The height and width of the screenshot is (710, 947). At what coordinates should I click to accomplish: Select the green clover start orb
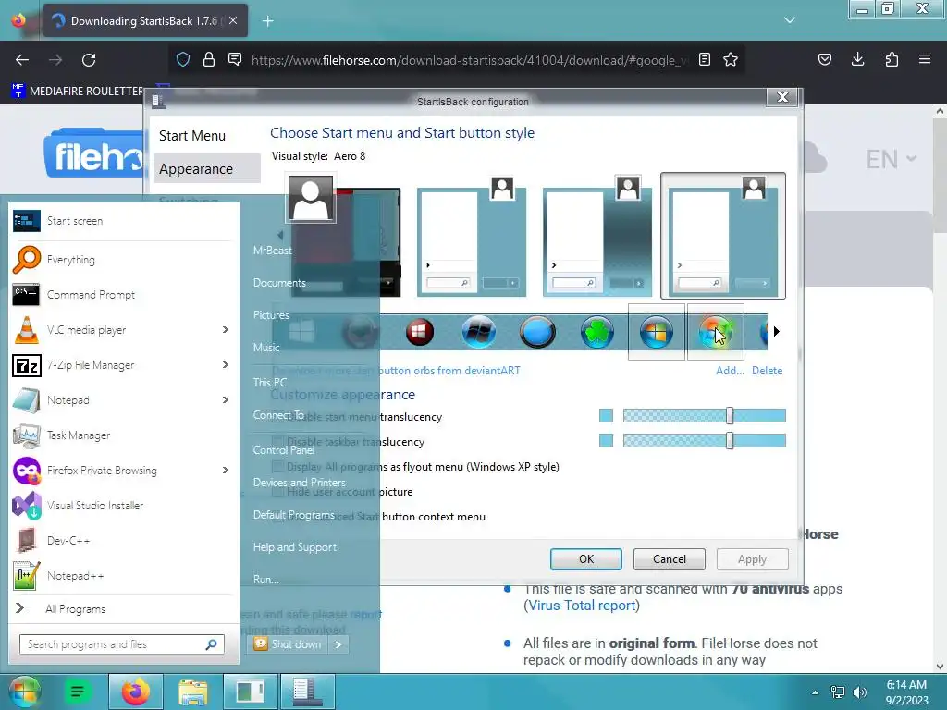click(x=596, y=332)
